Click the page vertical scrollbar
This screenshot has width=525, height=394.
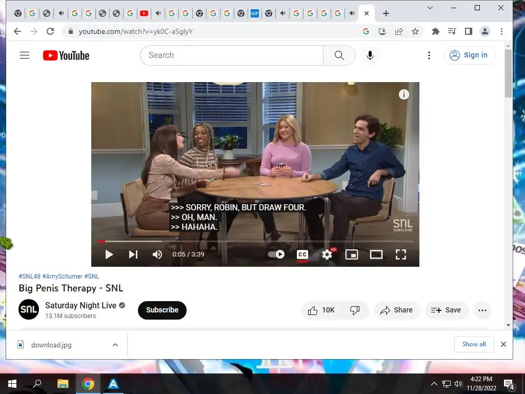pyautogui.click(x=508, y=73)
